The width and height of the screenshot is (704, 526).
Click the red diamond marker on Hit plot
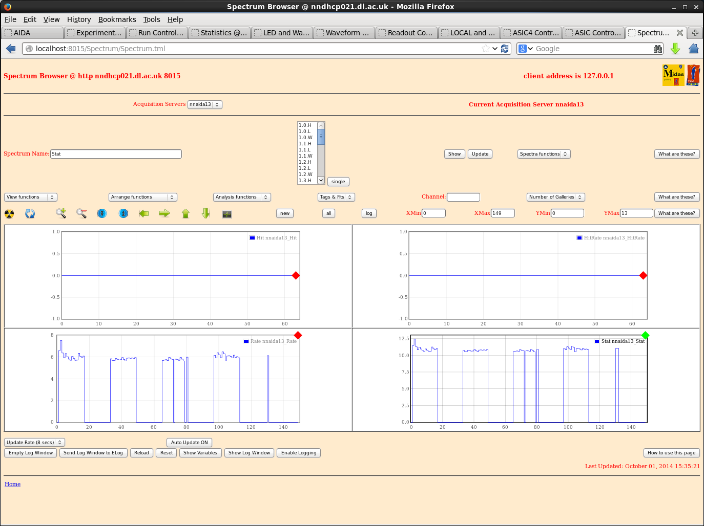pos(296,275)
